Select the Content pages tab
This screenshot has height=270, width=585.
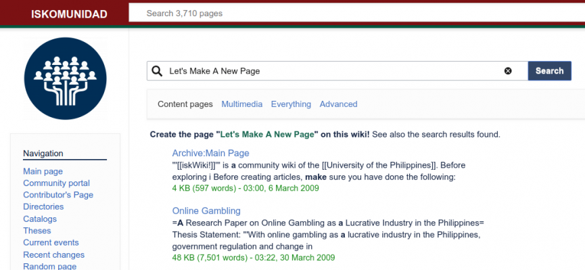185,104
